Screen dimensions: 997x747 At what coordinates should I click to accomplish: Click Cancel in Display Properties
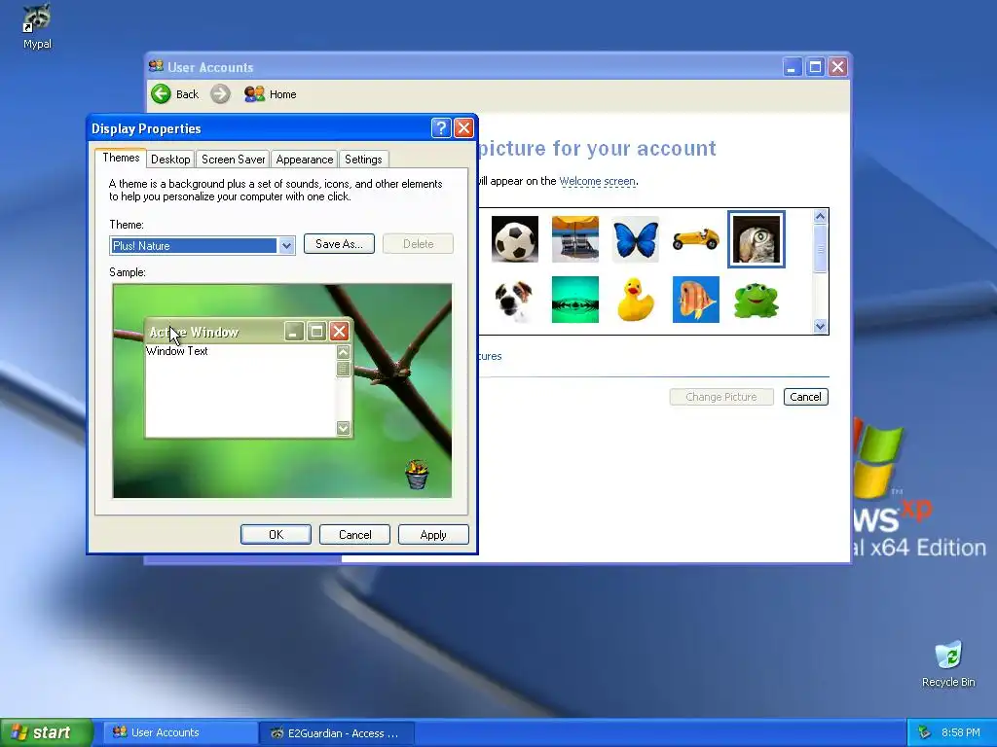point(354,534)
